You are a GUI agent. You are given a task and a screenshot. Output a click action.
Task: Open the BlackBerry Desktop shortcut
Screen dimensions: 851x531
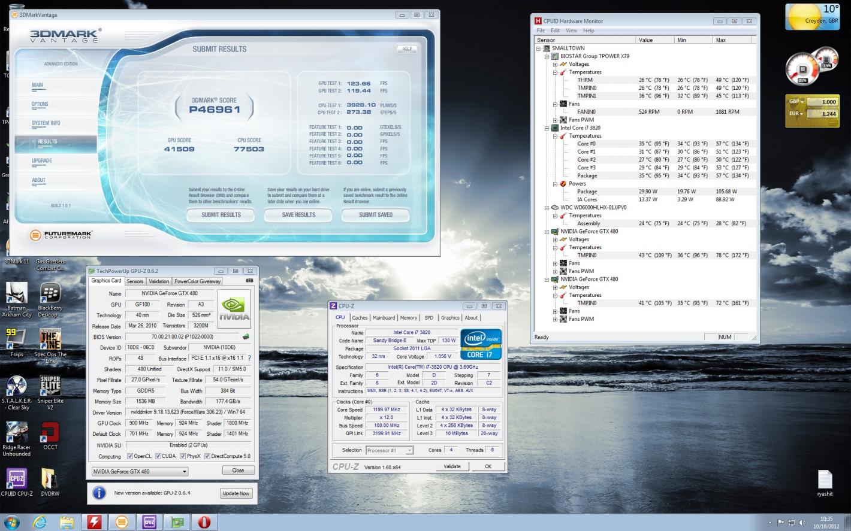pos(50,301)
